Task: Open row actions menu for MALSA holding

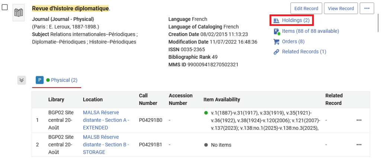Action: click(359, 120)
